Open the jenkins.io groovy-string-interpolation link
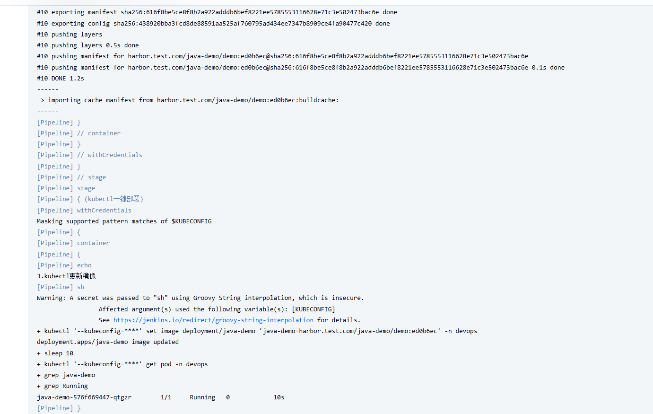The image size is (653, 414). click(x=213, y=320)
